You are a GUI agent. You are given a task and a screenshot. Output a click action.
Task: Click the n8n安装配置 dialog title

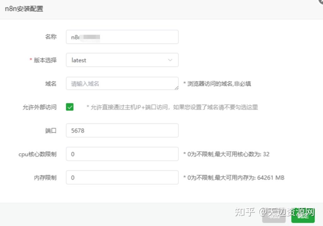click(x=24, y=9)
